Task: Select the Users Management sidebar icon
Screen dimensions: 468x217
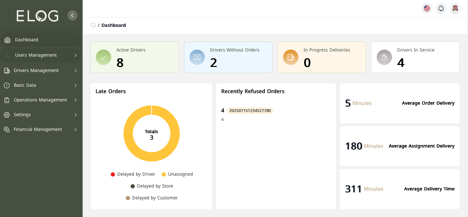Action: click(x=7, y=55)
